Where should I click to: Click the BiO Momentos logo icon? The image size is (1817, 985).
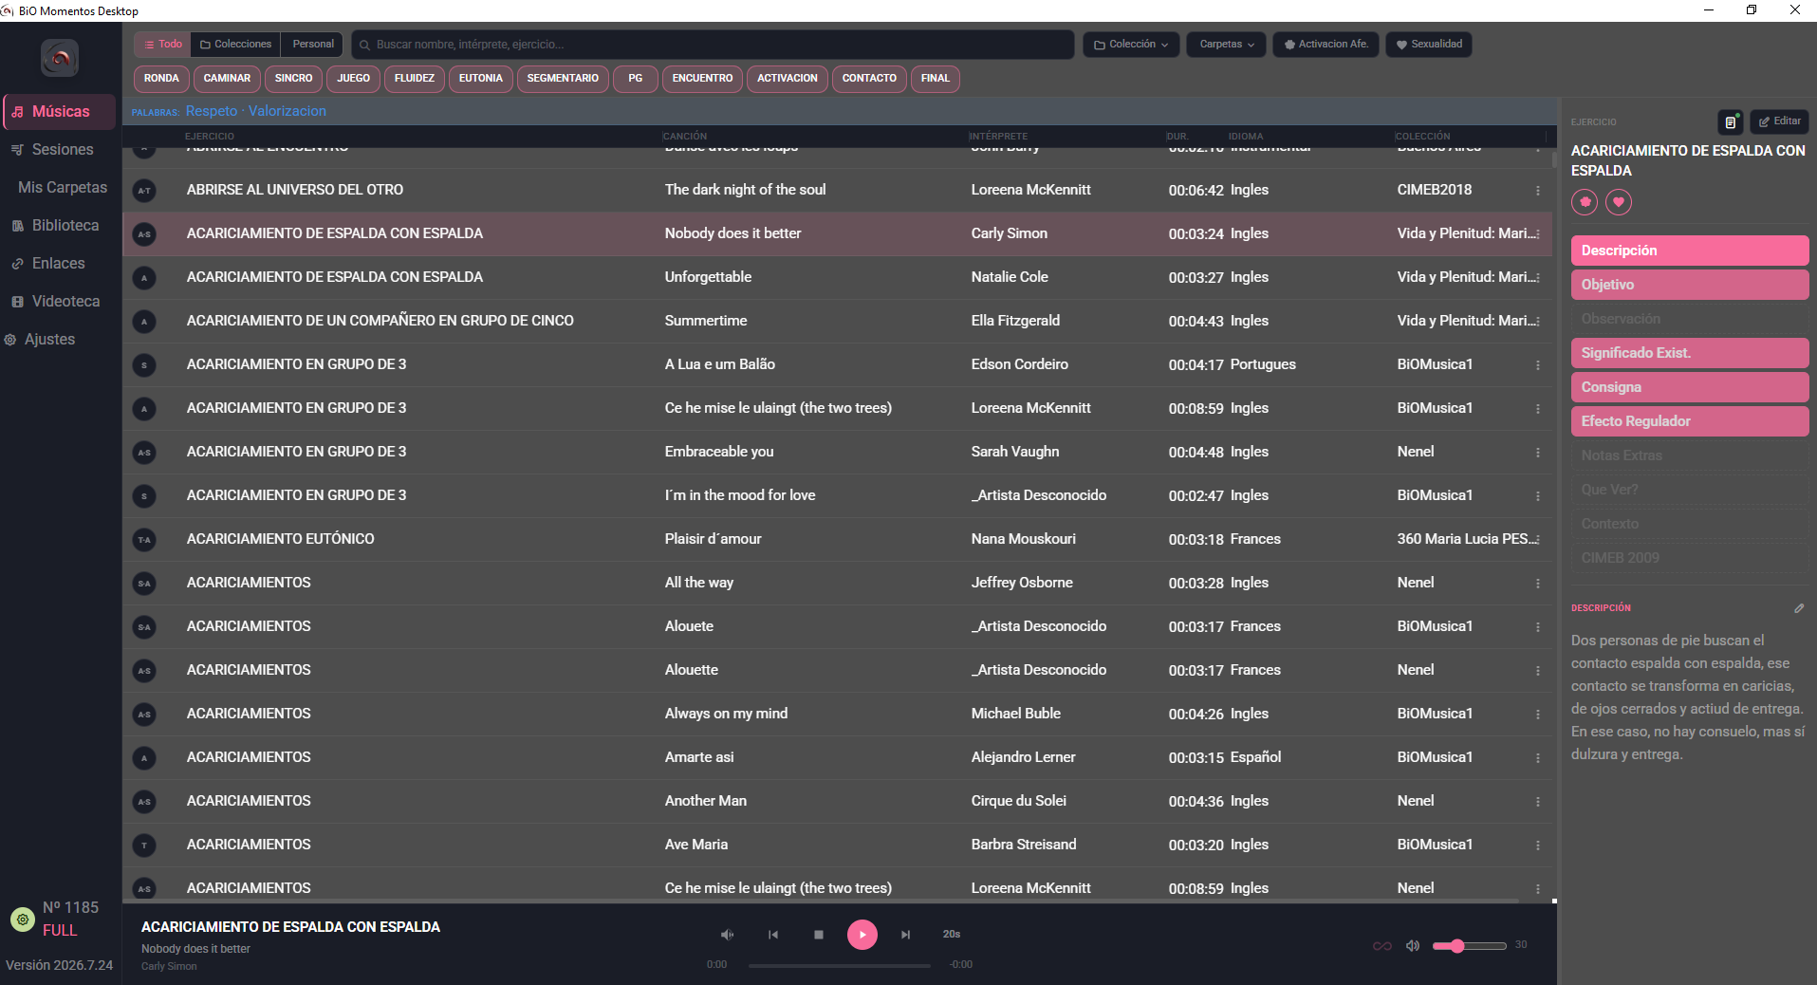[x=60, y=58]
